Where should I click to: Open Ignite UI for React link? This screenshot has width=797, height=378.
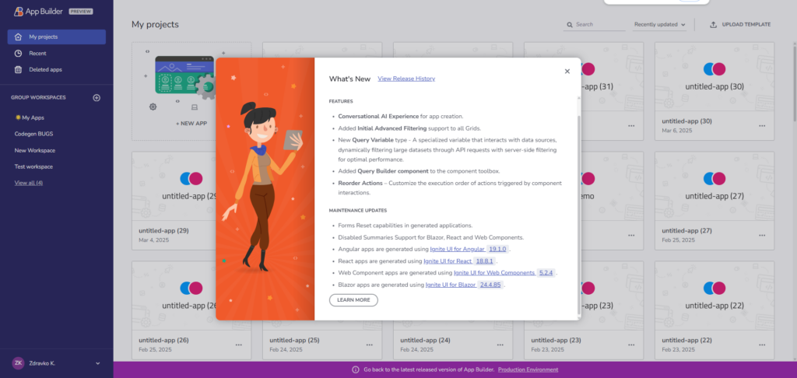[x=448, y=261]
